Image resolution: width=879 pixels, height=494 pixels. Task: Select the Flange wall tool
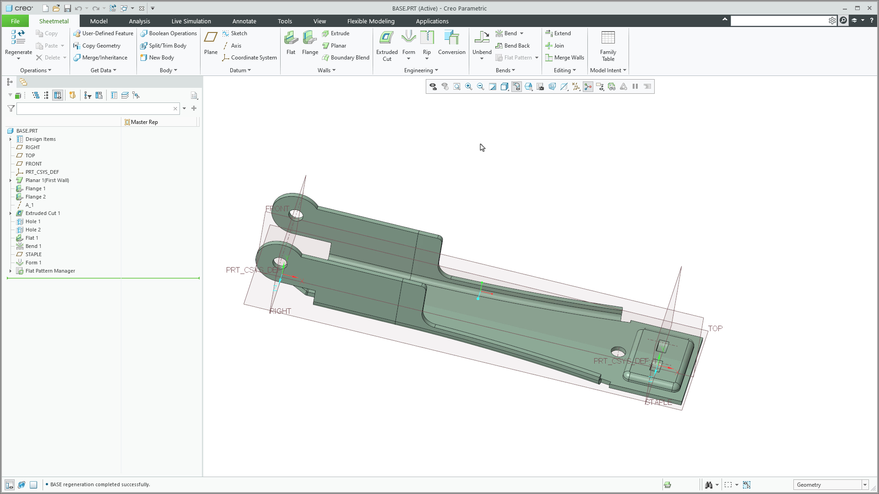pyautogui.click(x=310, y=43)
